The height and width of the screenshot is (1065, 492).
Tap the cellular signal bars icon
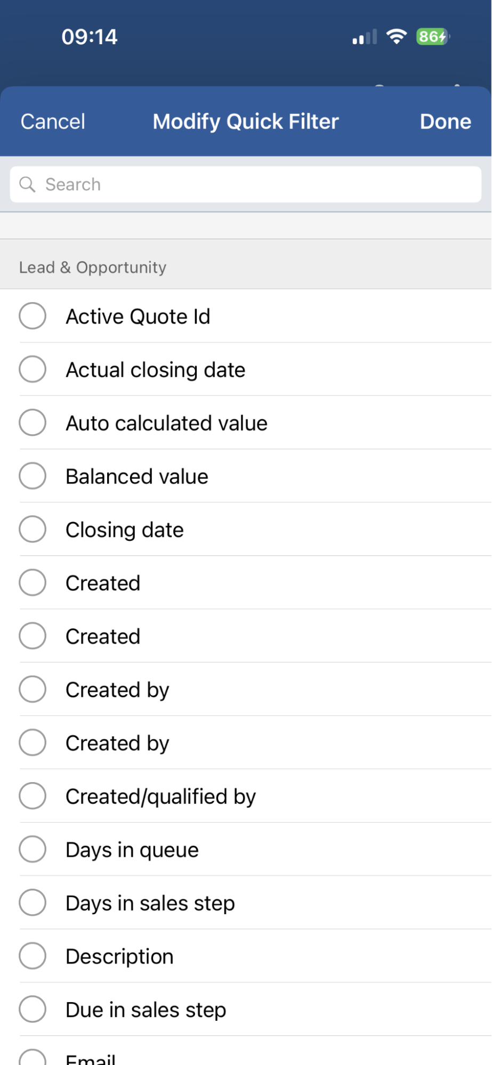tap(365, 37)
